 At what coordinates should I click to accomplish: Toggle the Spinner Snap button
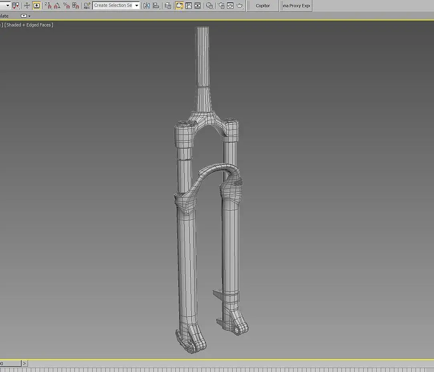point(76,6)
